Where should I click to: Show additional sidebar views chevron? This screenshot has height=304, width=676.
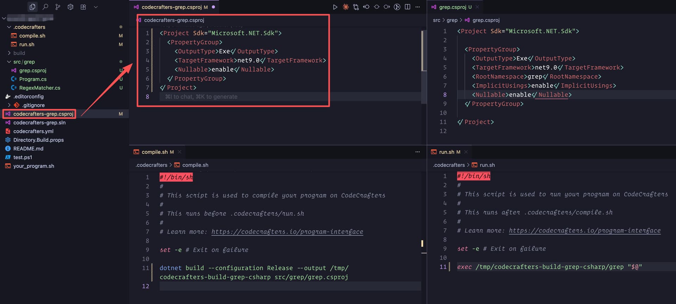pyautogui.click(x=95, y=7)
